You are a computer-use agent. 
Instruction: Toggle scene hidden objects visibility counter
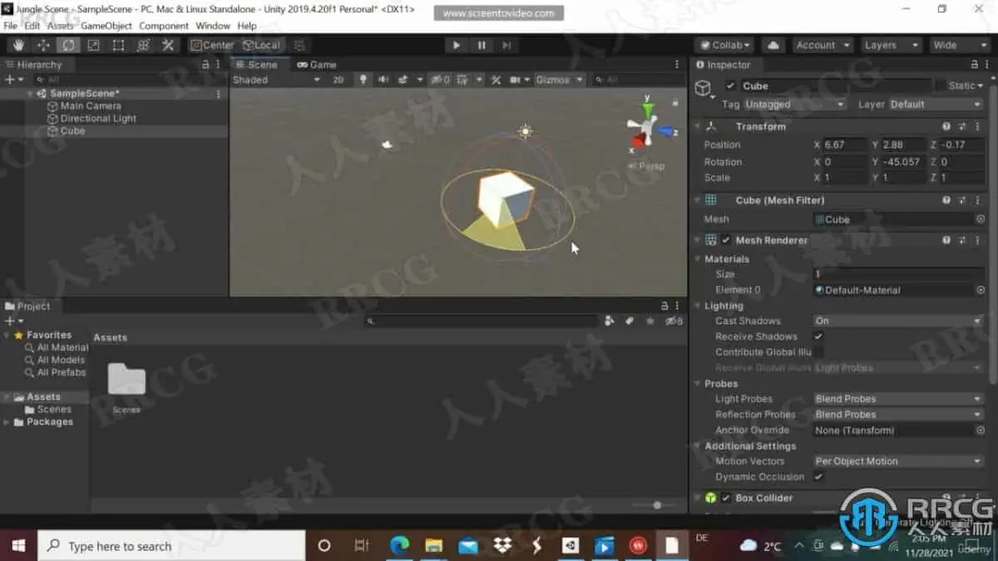coord(441,80)
